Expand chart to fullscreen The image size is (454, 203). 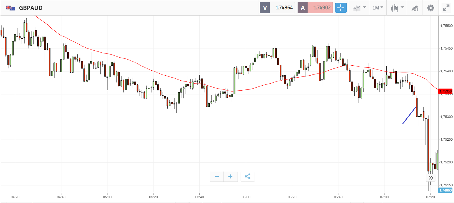click(446, 8)
